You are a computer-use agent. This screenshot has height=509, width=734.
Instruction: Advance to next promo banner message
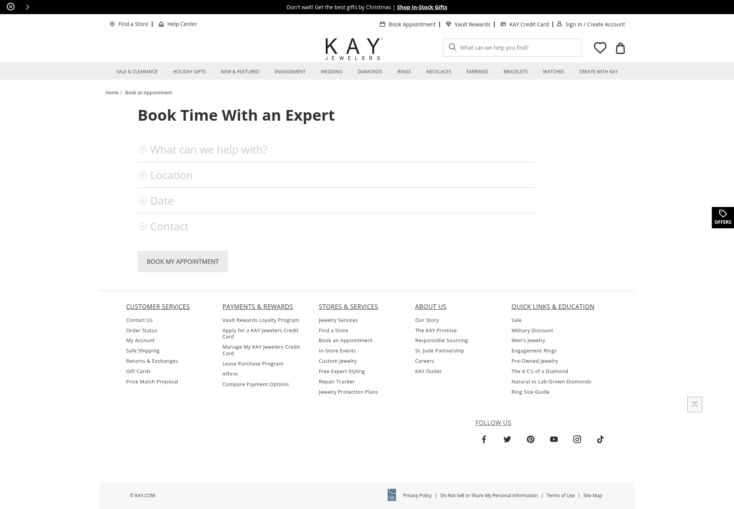pyautogui.click(x=28, y=7)
